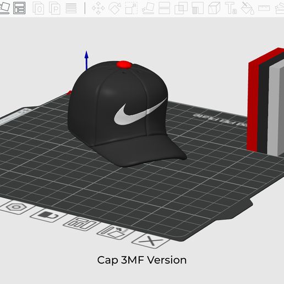Activate the Measure ruler tool

point(264,8)
